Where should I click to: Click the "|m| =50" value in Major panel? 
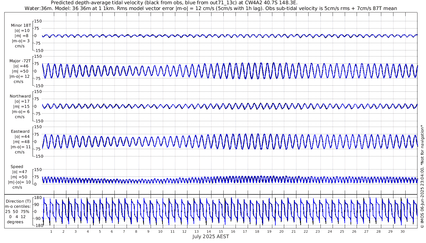[21, 71]
